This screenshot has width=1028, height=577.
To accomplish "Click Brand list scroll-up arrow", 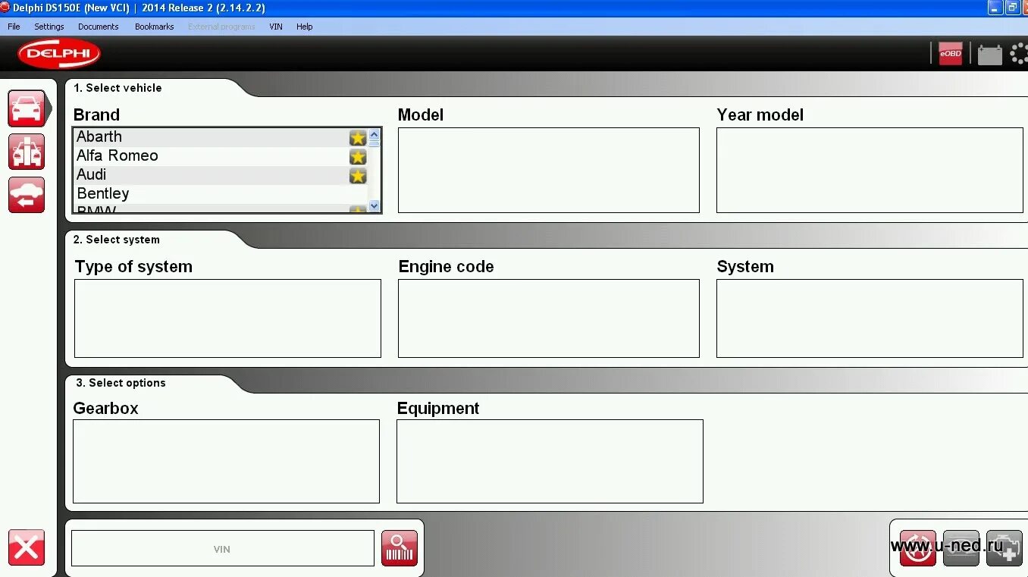I will pos(374,134).
